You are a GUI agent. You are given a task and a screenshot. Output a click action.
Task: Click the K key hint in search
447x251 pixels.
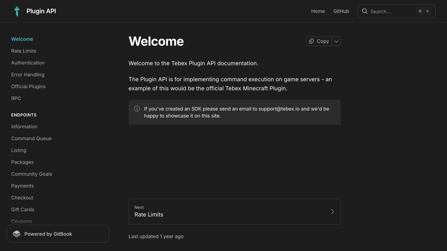tap(428, 11)
